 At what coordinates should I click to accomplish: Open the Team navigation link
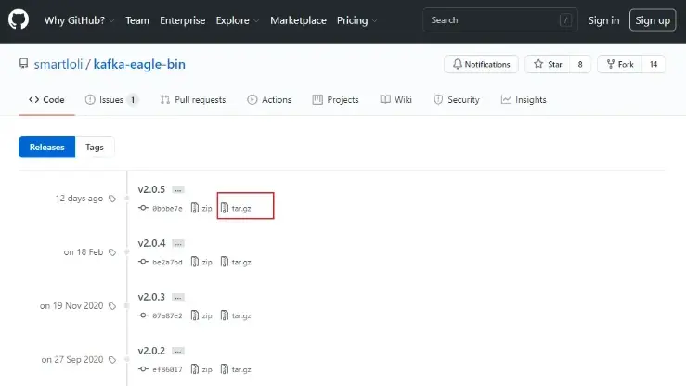click(x=137, y=20)
